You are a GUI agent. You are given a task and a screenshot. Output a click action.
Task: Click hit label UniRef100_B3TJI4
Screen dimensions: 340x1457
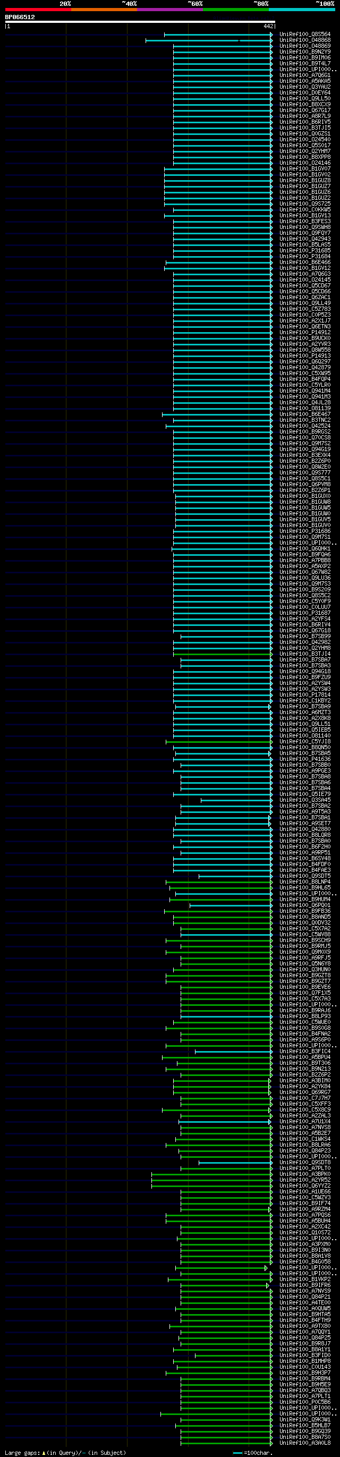[x=305, y=655]
